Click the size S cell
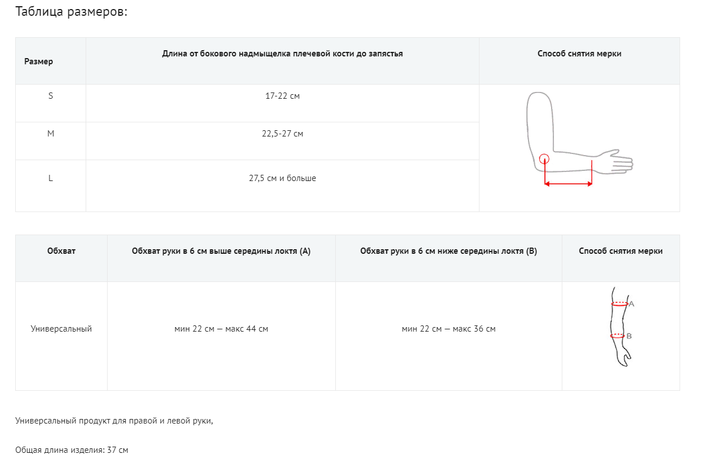The image size is (719, 463). [51, 96]
